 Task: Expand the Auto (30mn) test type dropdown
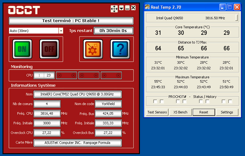[x=61, y=30]
